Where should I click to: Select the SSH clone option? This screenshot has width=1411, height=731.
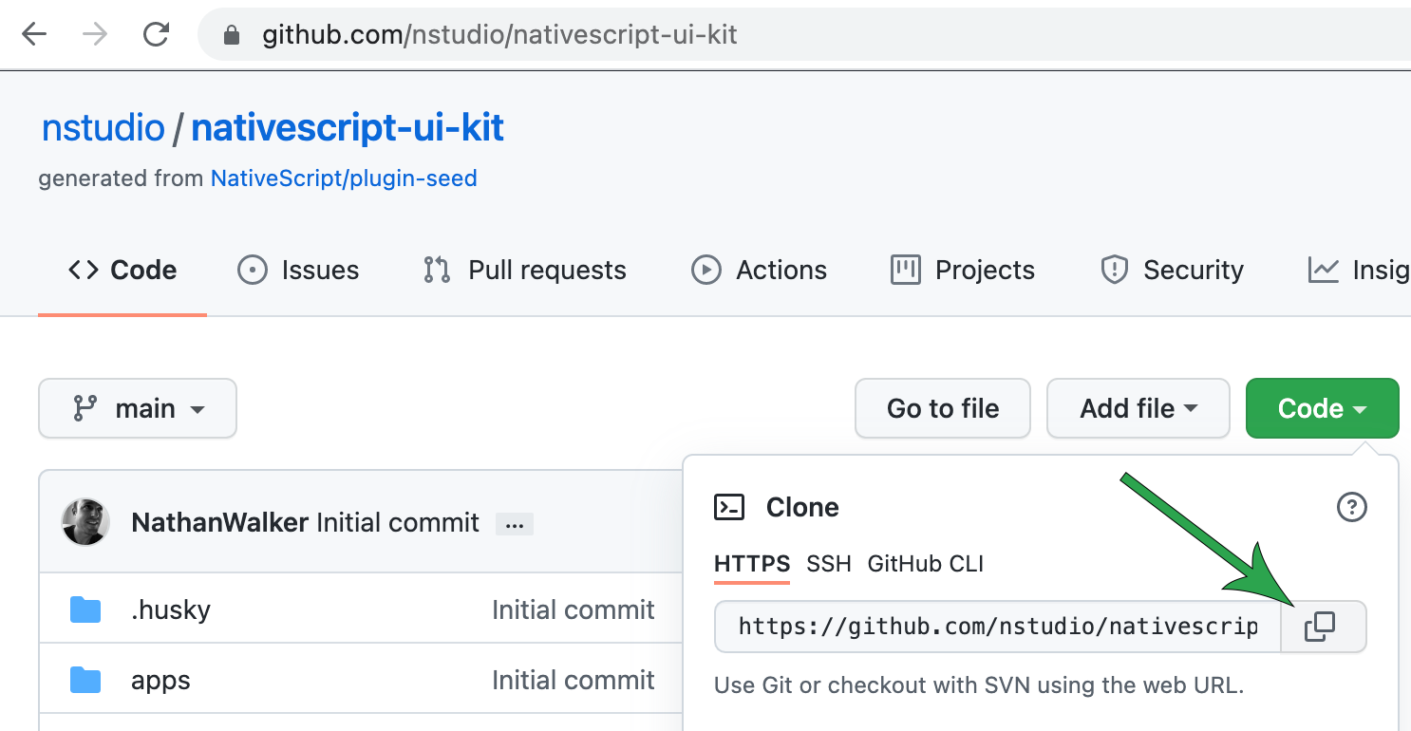829,564
